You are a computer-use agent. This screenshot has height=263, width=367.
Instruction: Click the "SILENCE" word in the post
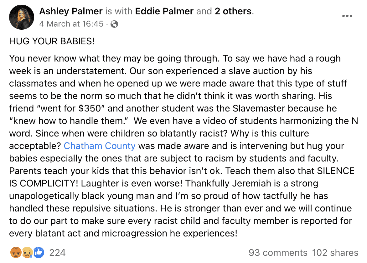[x=336, y=171]
